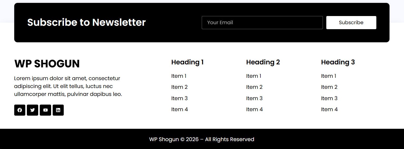Open Item 1 under Heading 1
This screenshot has width=404, height=149.
[179, 76]
